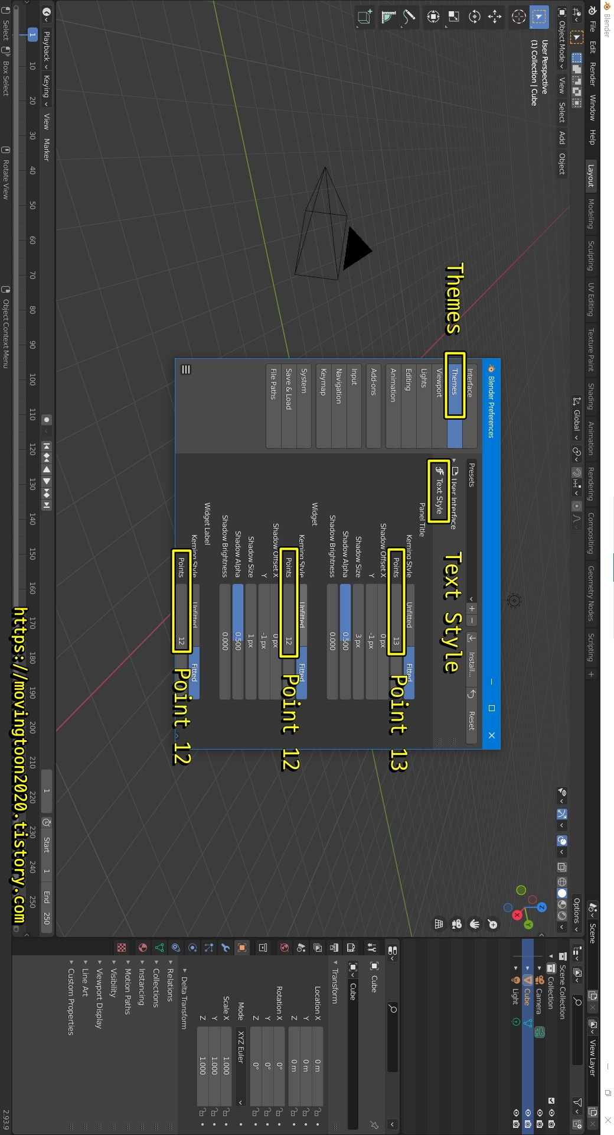Switch to the Shading workspace tab
The image size is (614, 1135).
pos(591,396)
